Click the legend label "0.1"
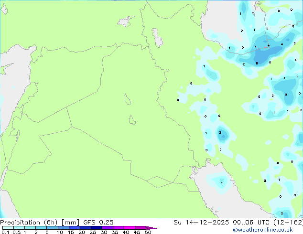 [6, 232]
